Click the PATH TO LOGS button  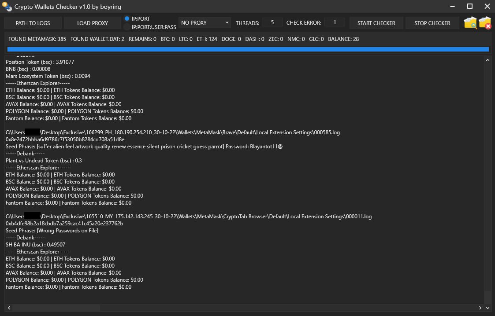coord(32,22)
